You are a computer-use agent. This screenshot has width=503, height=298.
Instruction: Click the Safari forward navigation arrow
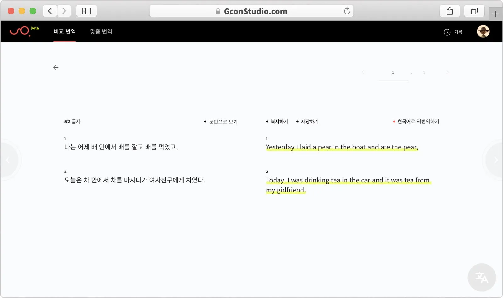[x=64, y=11]
